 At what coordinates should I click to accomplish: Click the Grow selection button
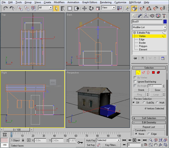[157, 90]
